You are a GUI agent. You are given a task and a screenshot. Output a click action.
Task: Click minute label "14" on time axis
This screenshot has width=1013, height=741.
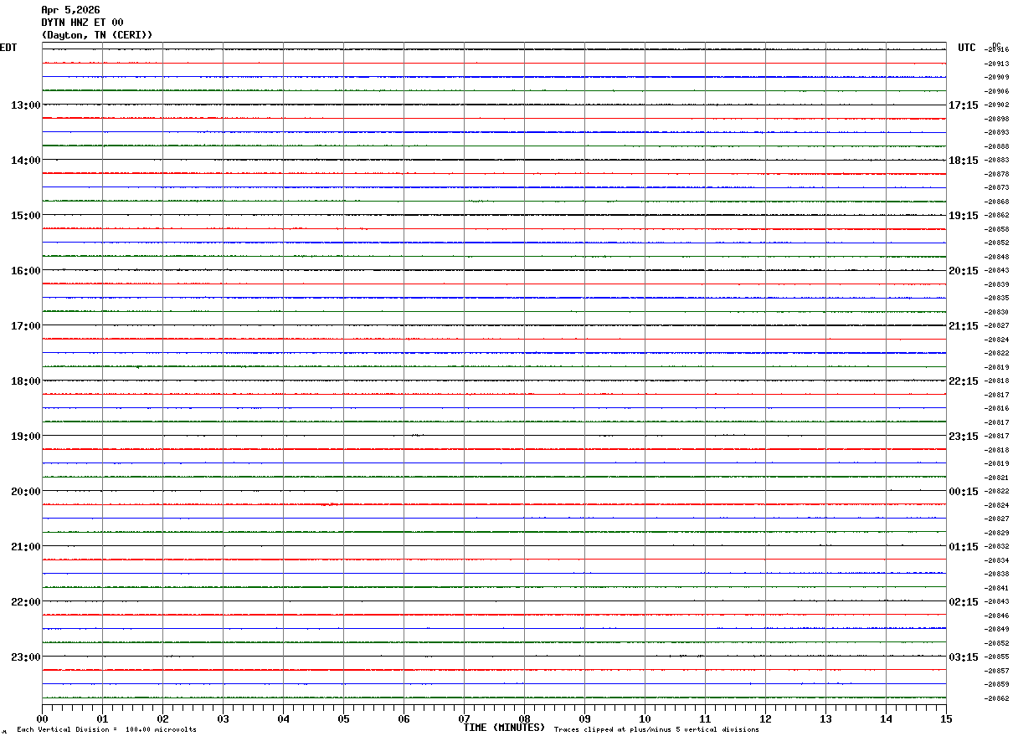(887, 719)
